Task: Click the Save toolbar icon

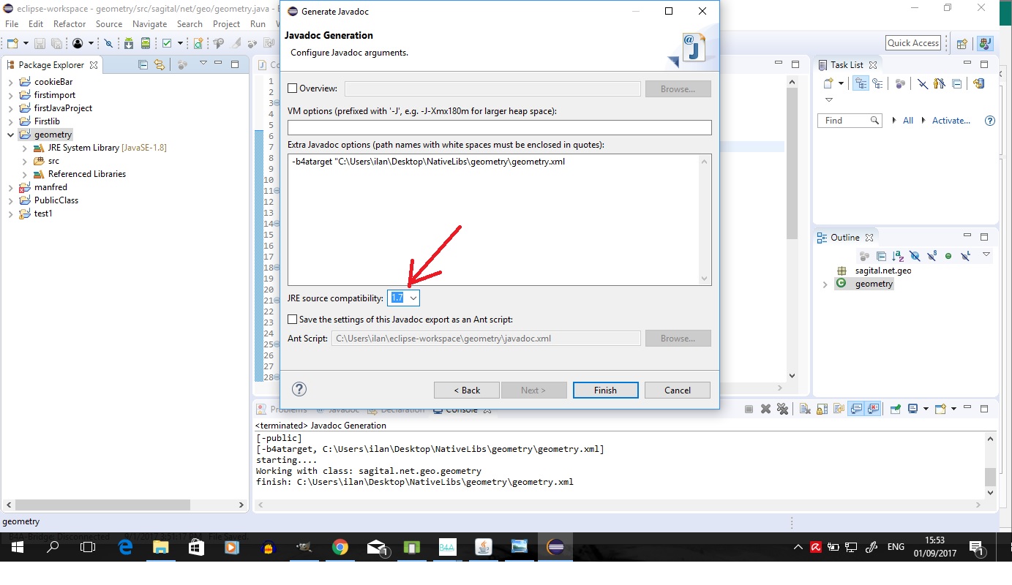Action: pos(40,44)
